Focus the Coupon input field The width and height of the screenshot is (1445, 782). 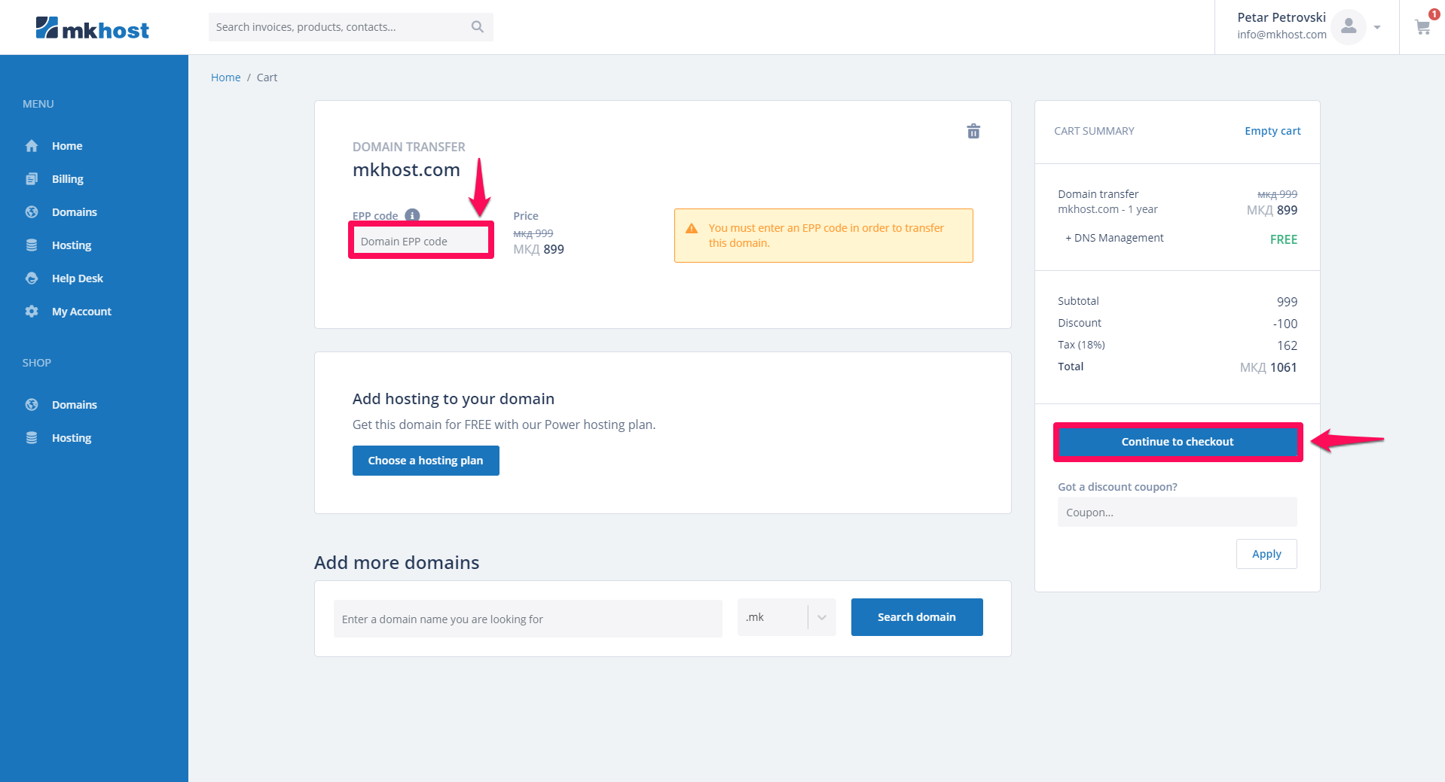pyautogui.click(x=1178, y=512)
